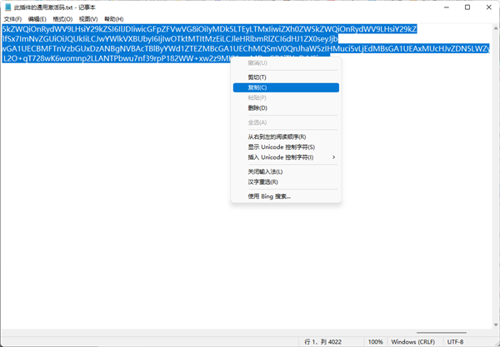
Task: Open the 编辑(E) menu
Action: pyautogui.click(x=37, y=19)
